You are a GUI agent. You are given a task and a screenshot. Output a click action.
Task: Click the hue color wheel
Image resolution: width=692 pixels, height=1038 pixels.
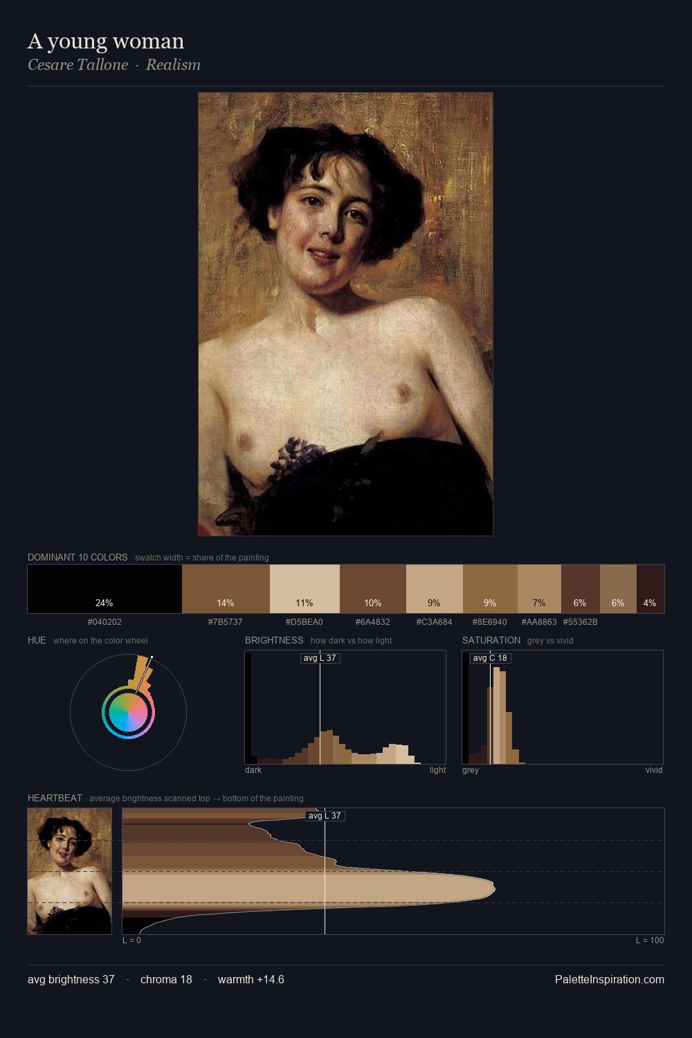[x=128, y=712]
